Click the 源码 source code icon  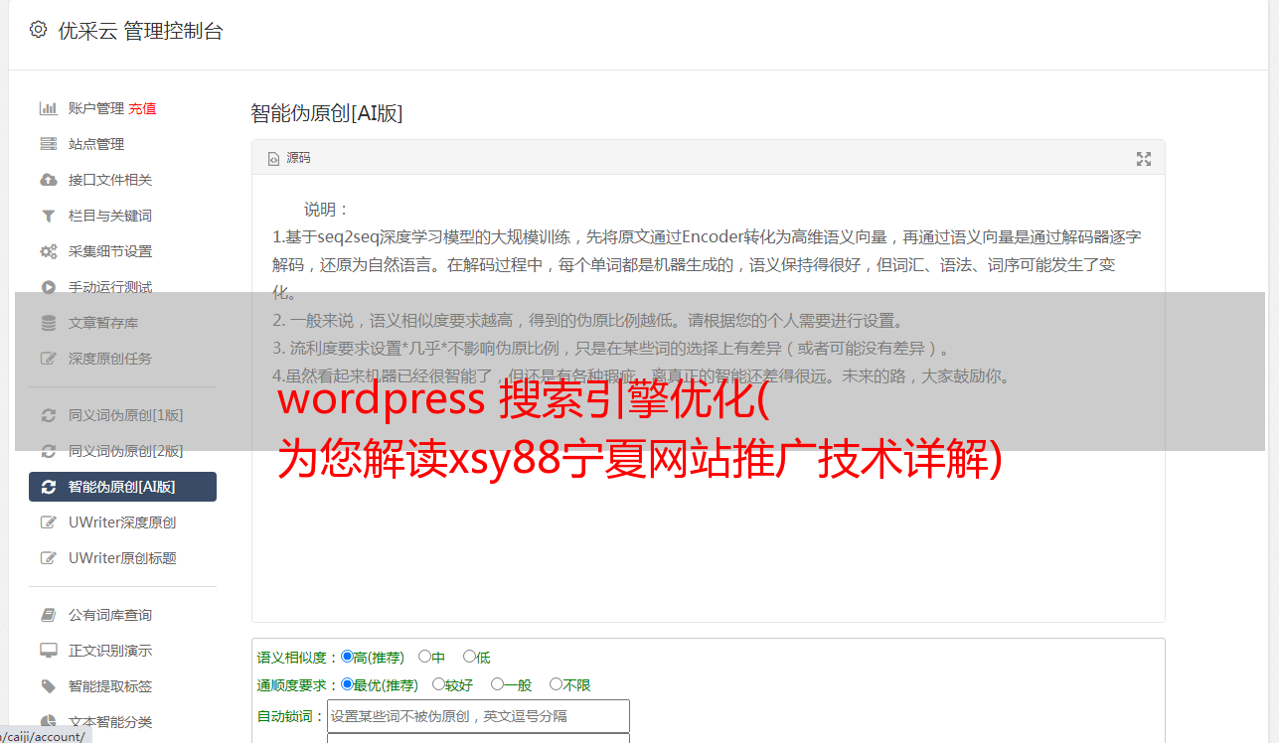tap(273, 159)
